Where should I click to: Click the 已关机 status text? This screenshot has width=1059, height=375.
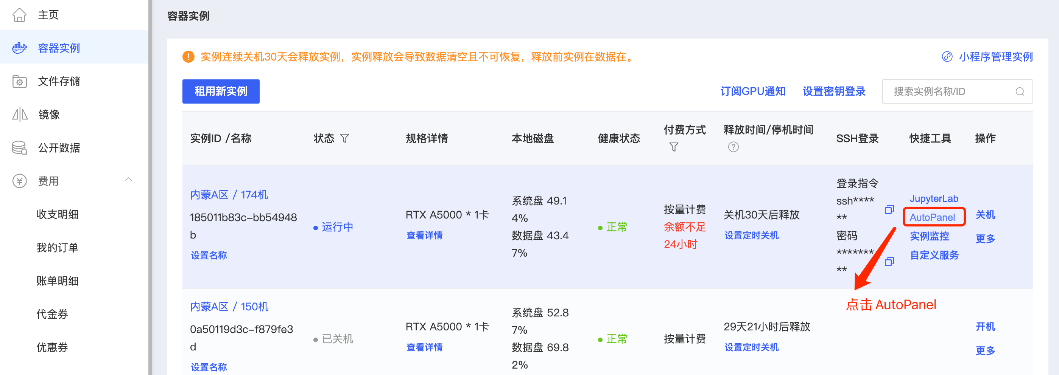[x=337, y=339]
